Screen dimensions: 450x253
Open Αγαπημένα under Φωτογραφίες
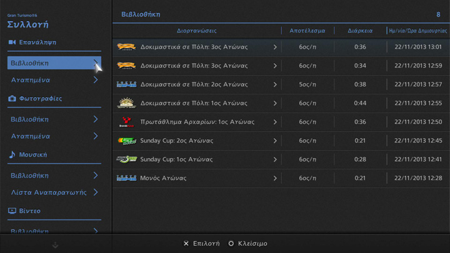click(x=54, y=136)
